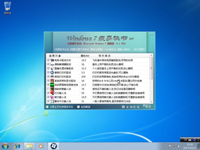The height and width of the screenshot is (150, 200).
Task: Click the HP icon for 惠普打印机驱动
Action: tap(52, 72)
